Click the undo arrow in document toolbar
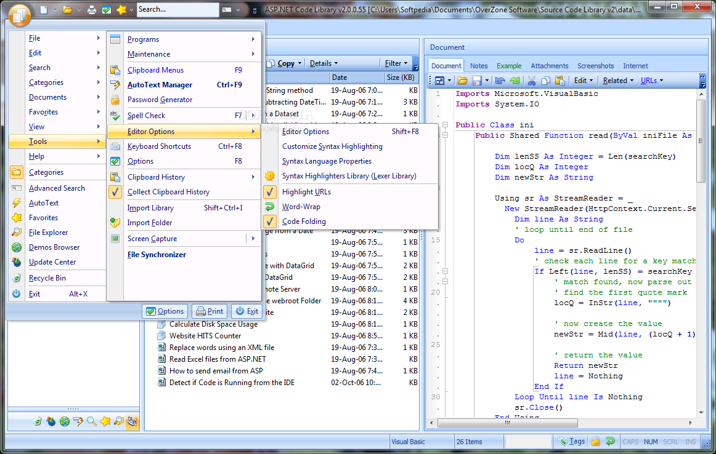 tap(500, 81)
